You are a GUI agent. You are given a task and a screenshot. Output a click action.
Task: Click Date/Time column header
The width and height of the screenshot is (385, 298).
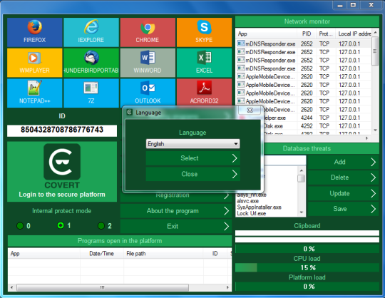tap(102, 254)
